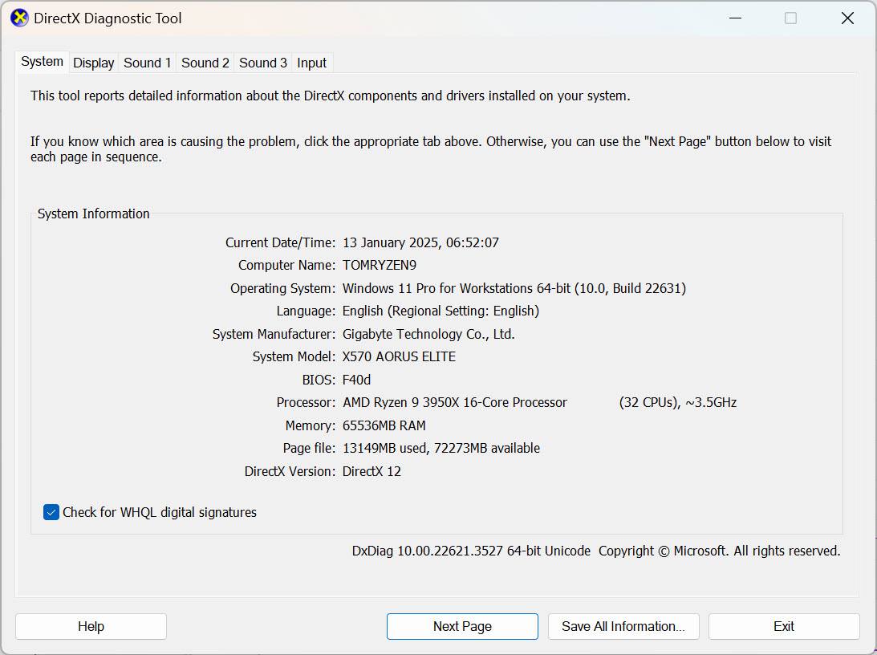
Task: Click the computer name TOMRYZEN9
Action: (379, 265)
